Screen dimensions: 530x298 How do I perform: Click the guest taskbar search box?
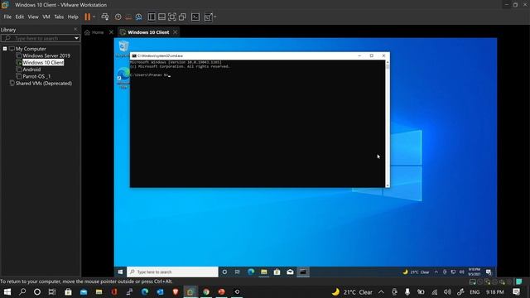pyautogui.click(x=173, y=272)
